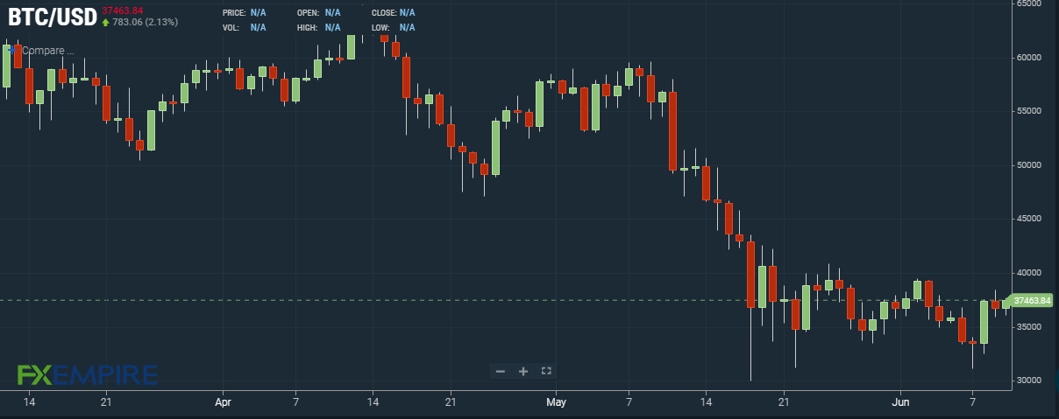The image size is (1059, 419).
Task: Click the green 37463.84 price tag on the axis
Action: click(1031, 301)
